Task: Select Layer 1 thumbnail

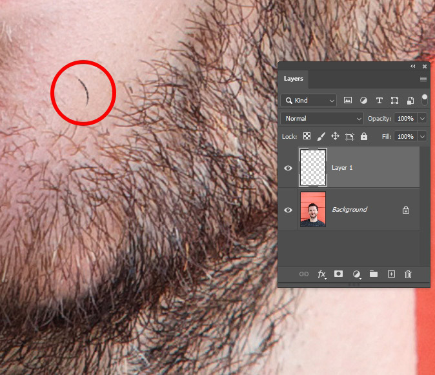Action: (x=313, y=167)
